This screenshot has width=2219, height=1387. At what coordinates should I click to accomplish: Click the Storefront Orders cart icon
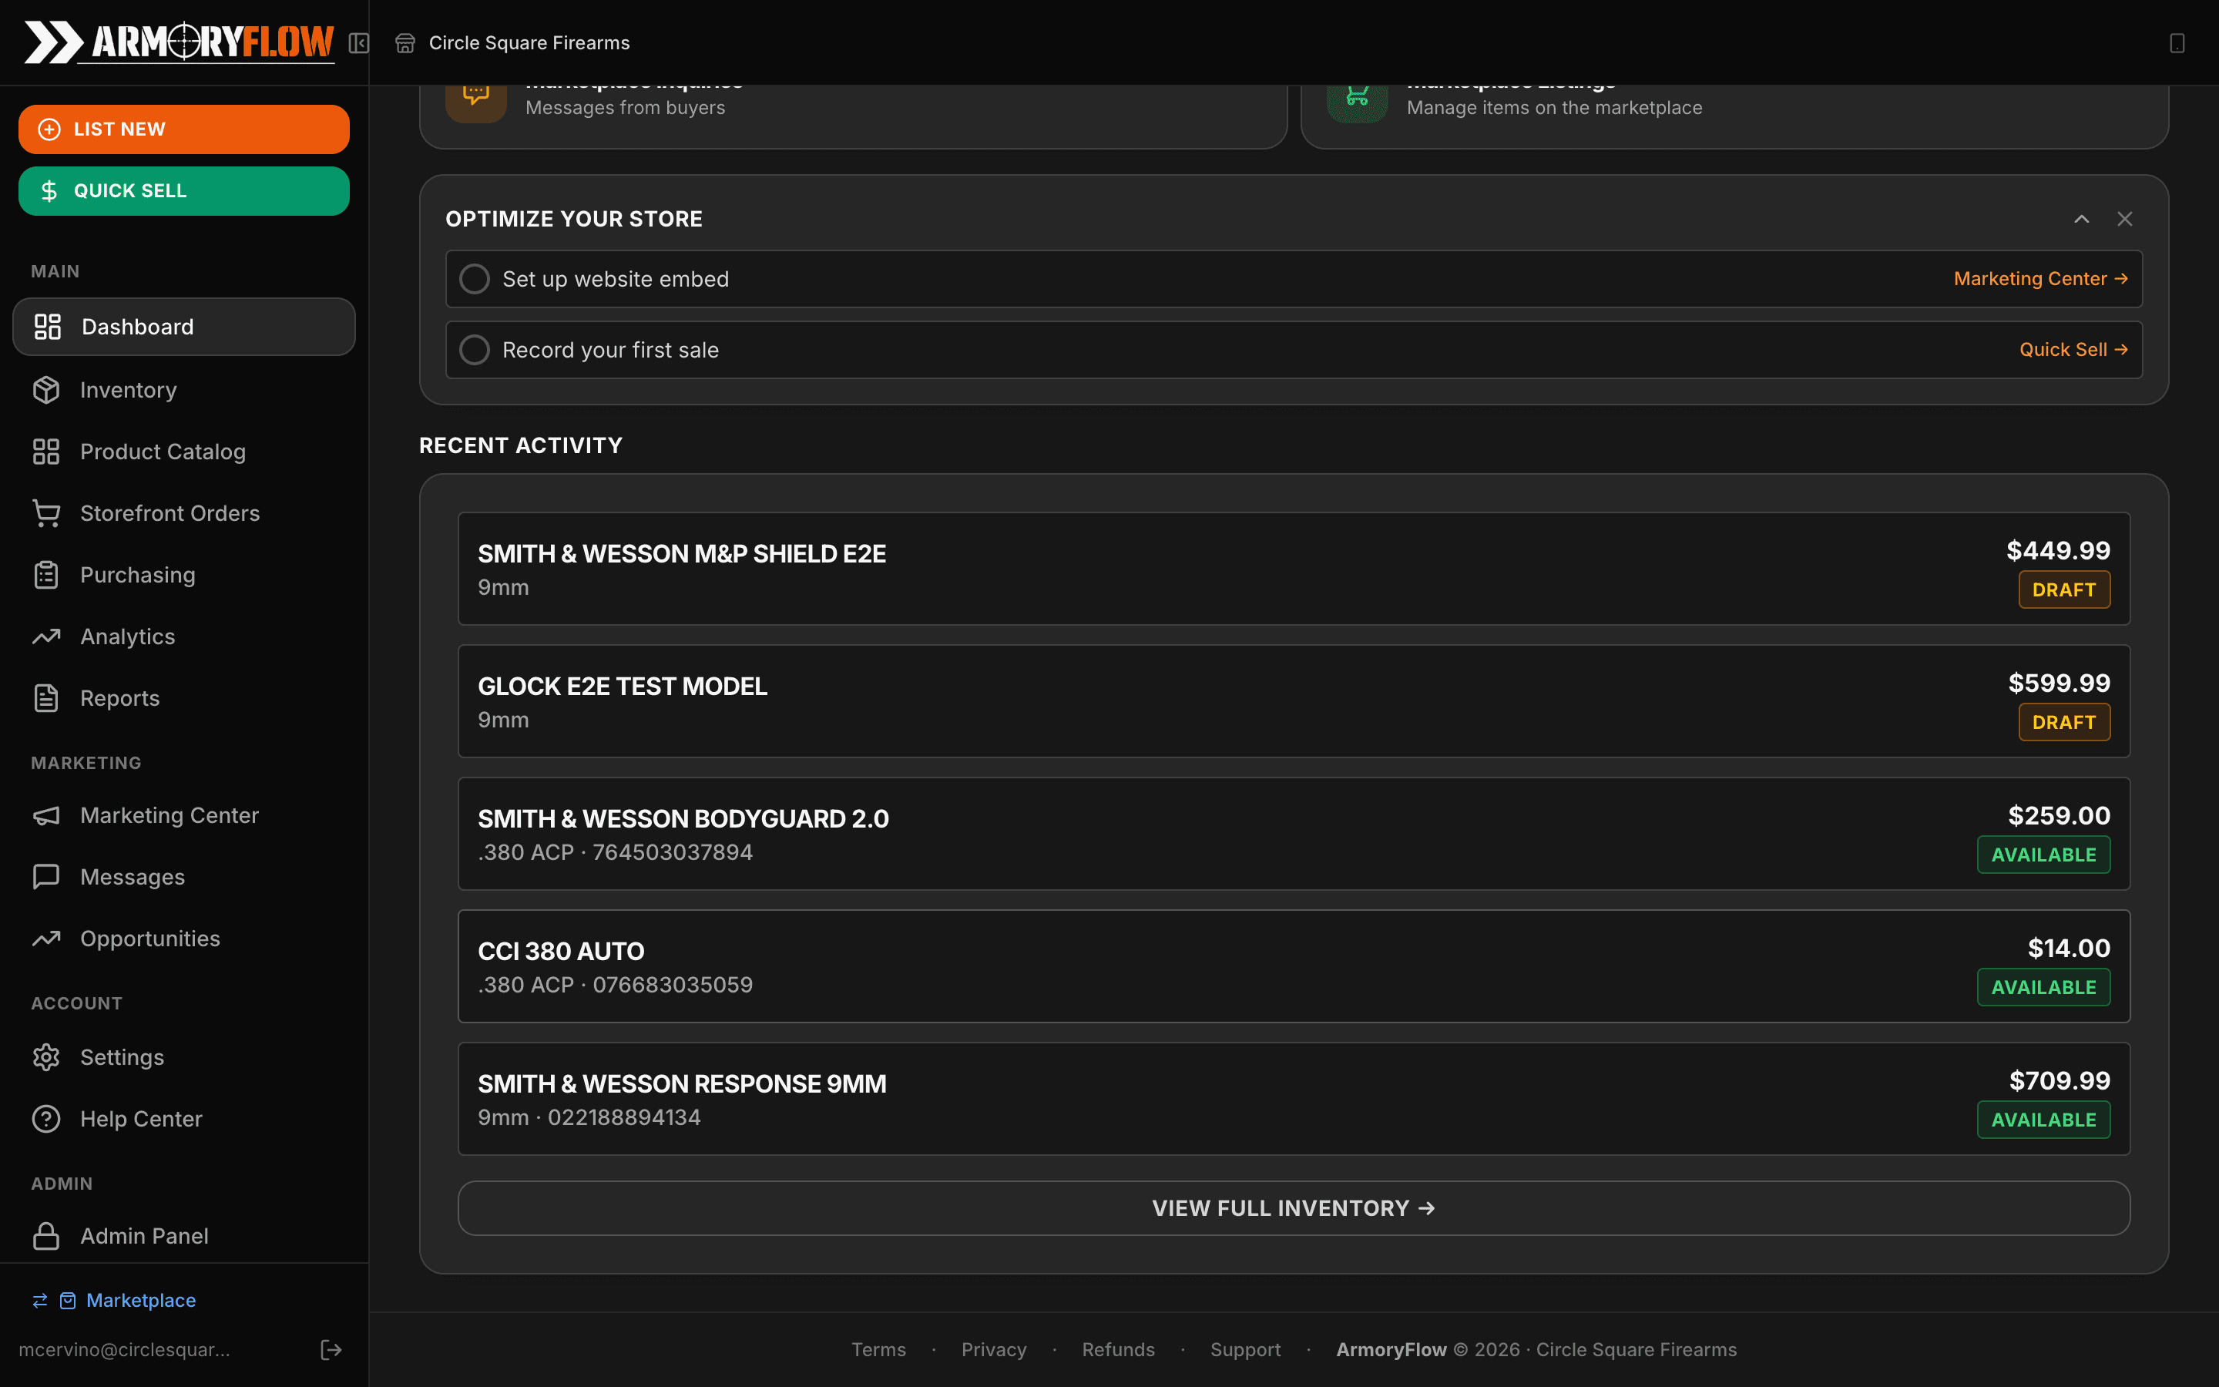(x=46, y=512)
